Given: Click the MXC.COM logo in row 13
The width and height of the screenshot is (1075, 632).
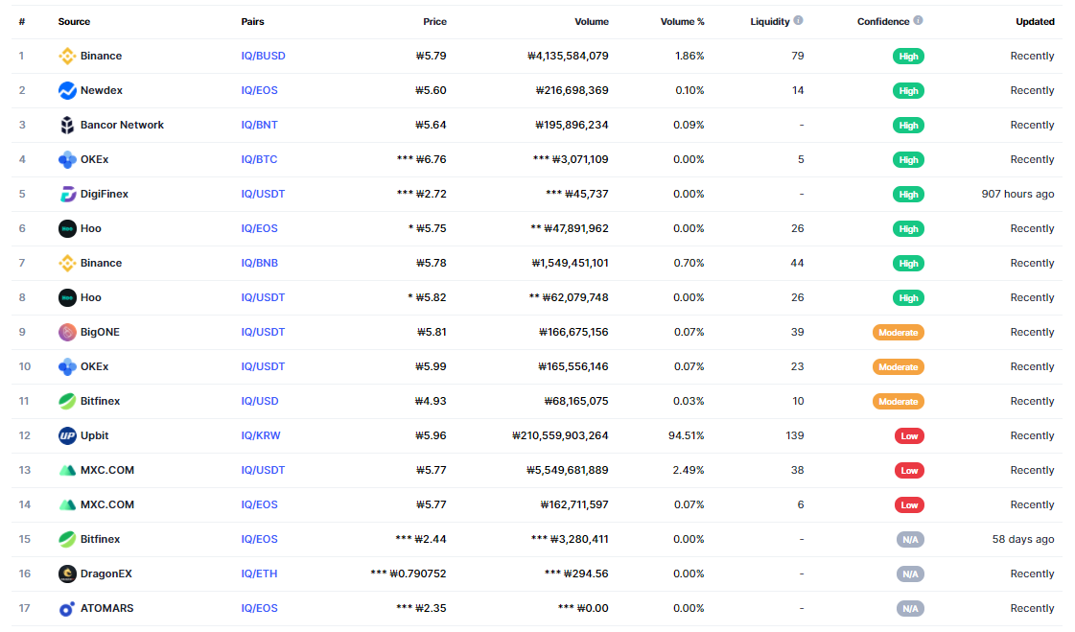Looking at the screenshot, I should click(x=67, y=470).
